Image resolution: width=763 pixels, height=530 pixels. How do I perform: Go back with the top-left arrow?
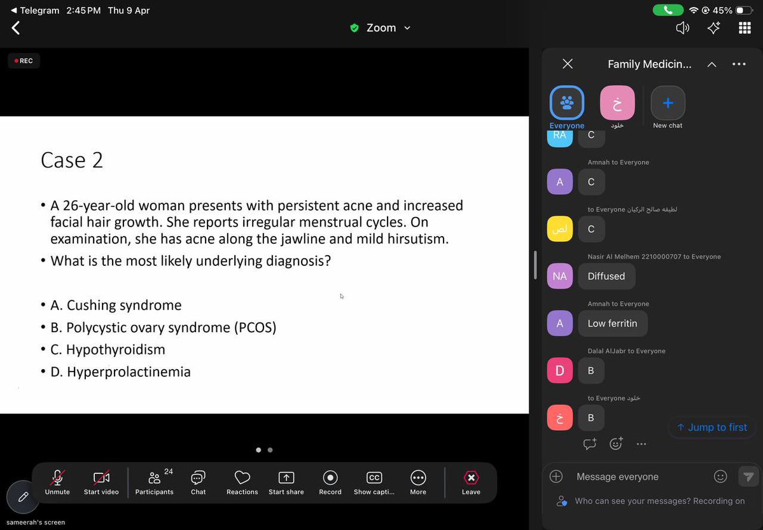[x=15, y=28]
